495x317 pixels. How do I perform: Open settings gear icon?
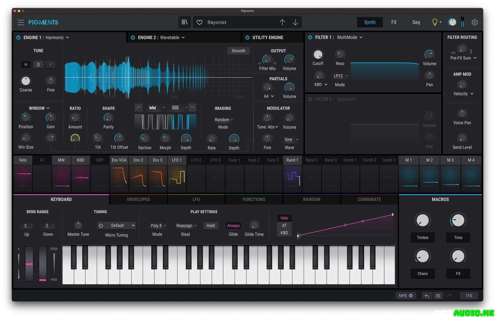point(475,22)
